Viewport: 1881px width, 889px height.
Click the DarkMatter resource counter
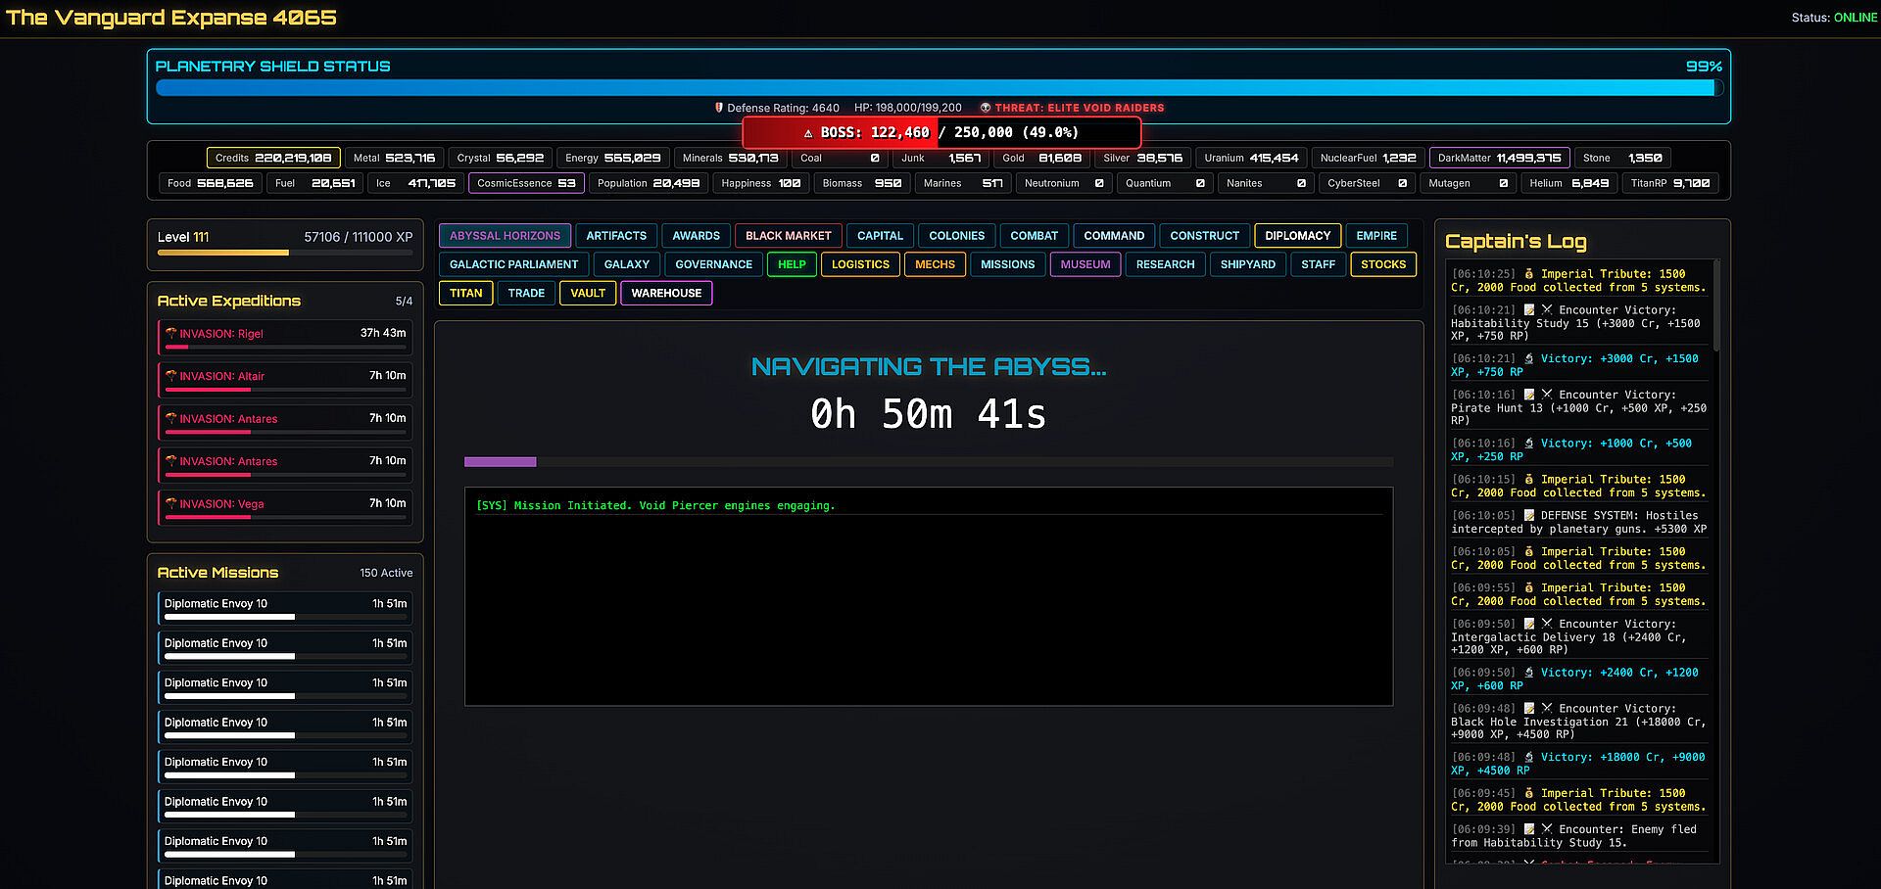click(x=1499, y=158)
